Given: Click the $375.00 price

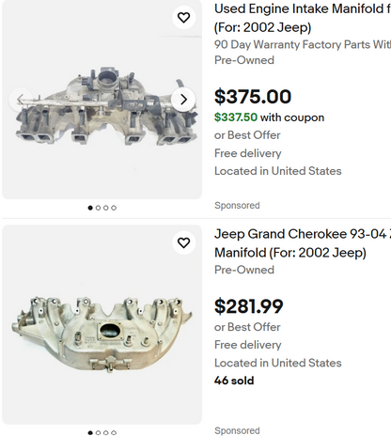Looking at the screenshot, I should (253, 97).
